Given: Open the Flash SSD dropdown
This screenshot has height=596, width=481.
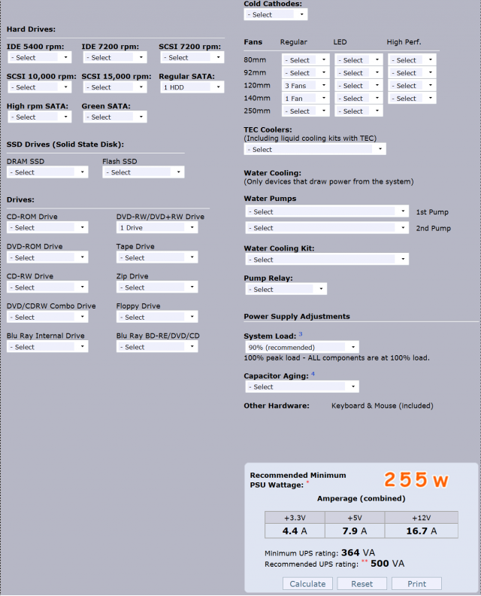Looking at the screenshot, I should pyautogui.click(x=144, y=172).
